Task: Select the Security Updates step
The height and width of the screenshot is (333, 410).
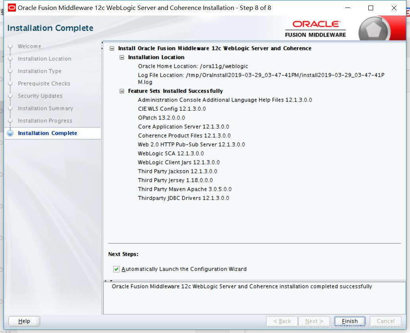Action: coord(40,96)
